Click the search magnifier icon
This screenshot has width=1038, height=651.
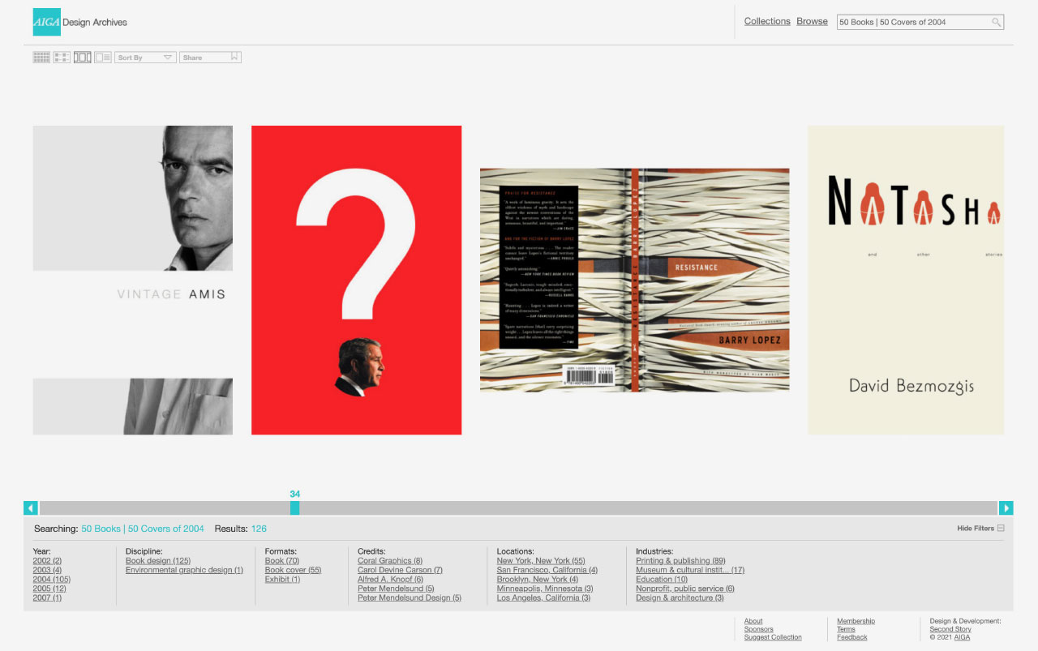[996, 22]
